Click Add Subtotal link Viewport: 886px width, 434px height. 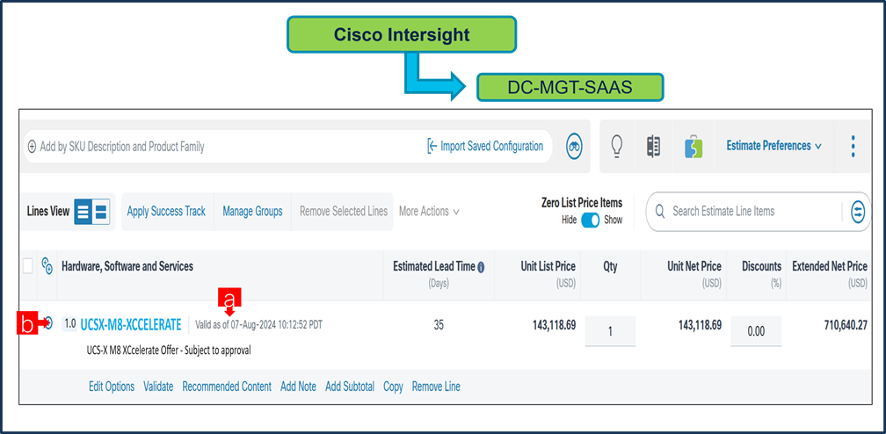pos(350,387)
